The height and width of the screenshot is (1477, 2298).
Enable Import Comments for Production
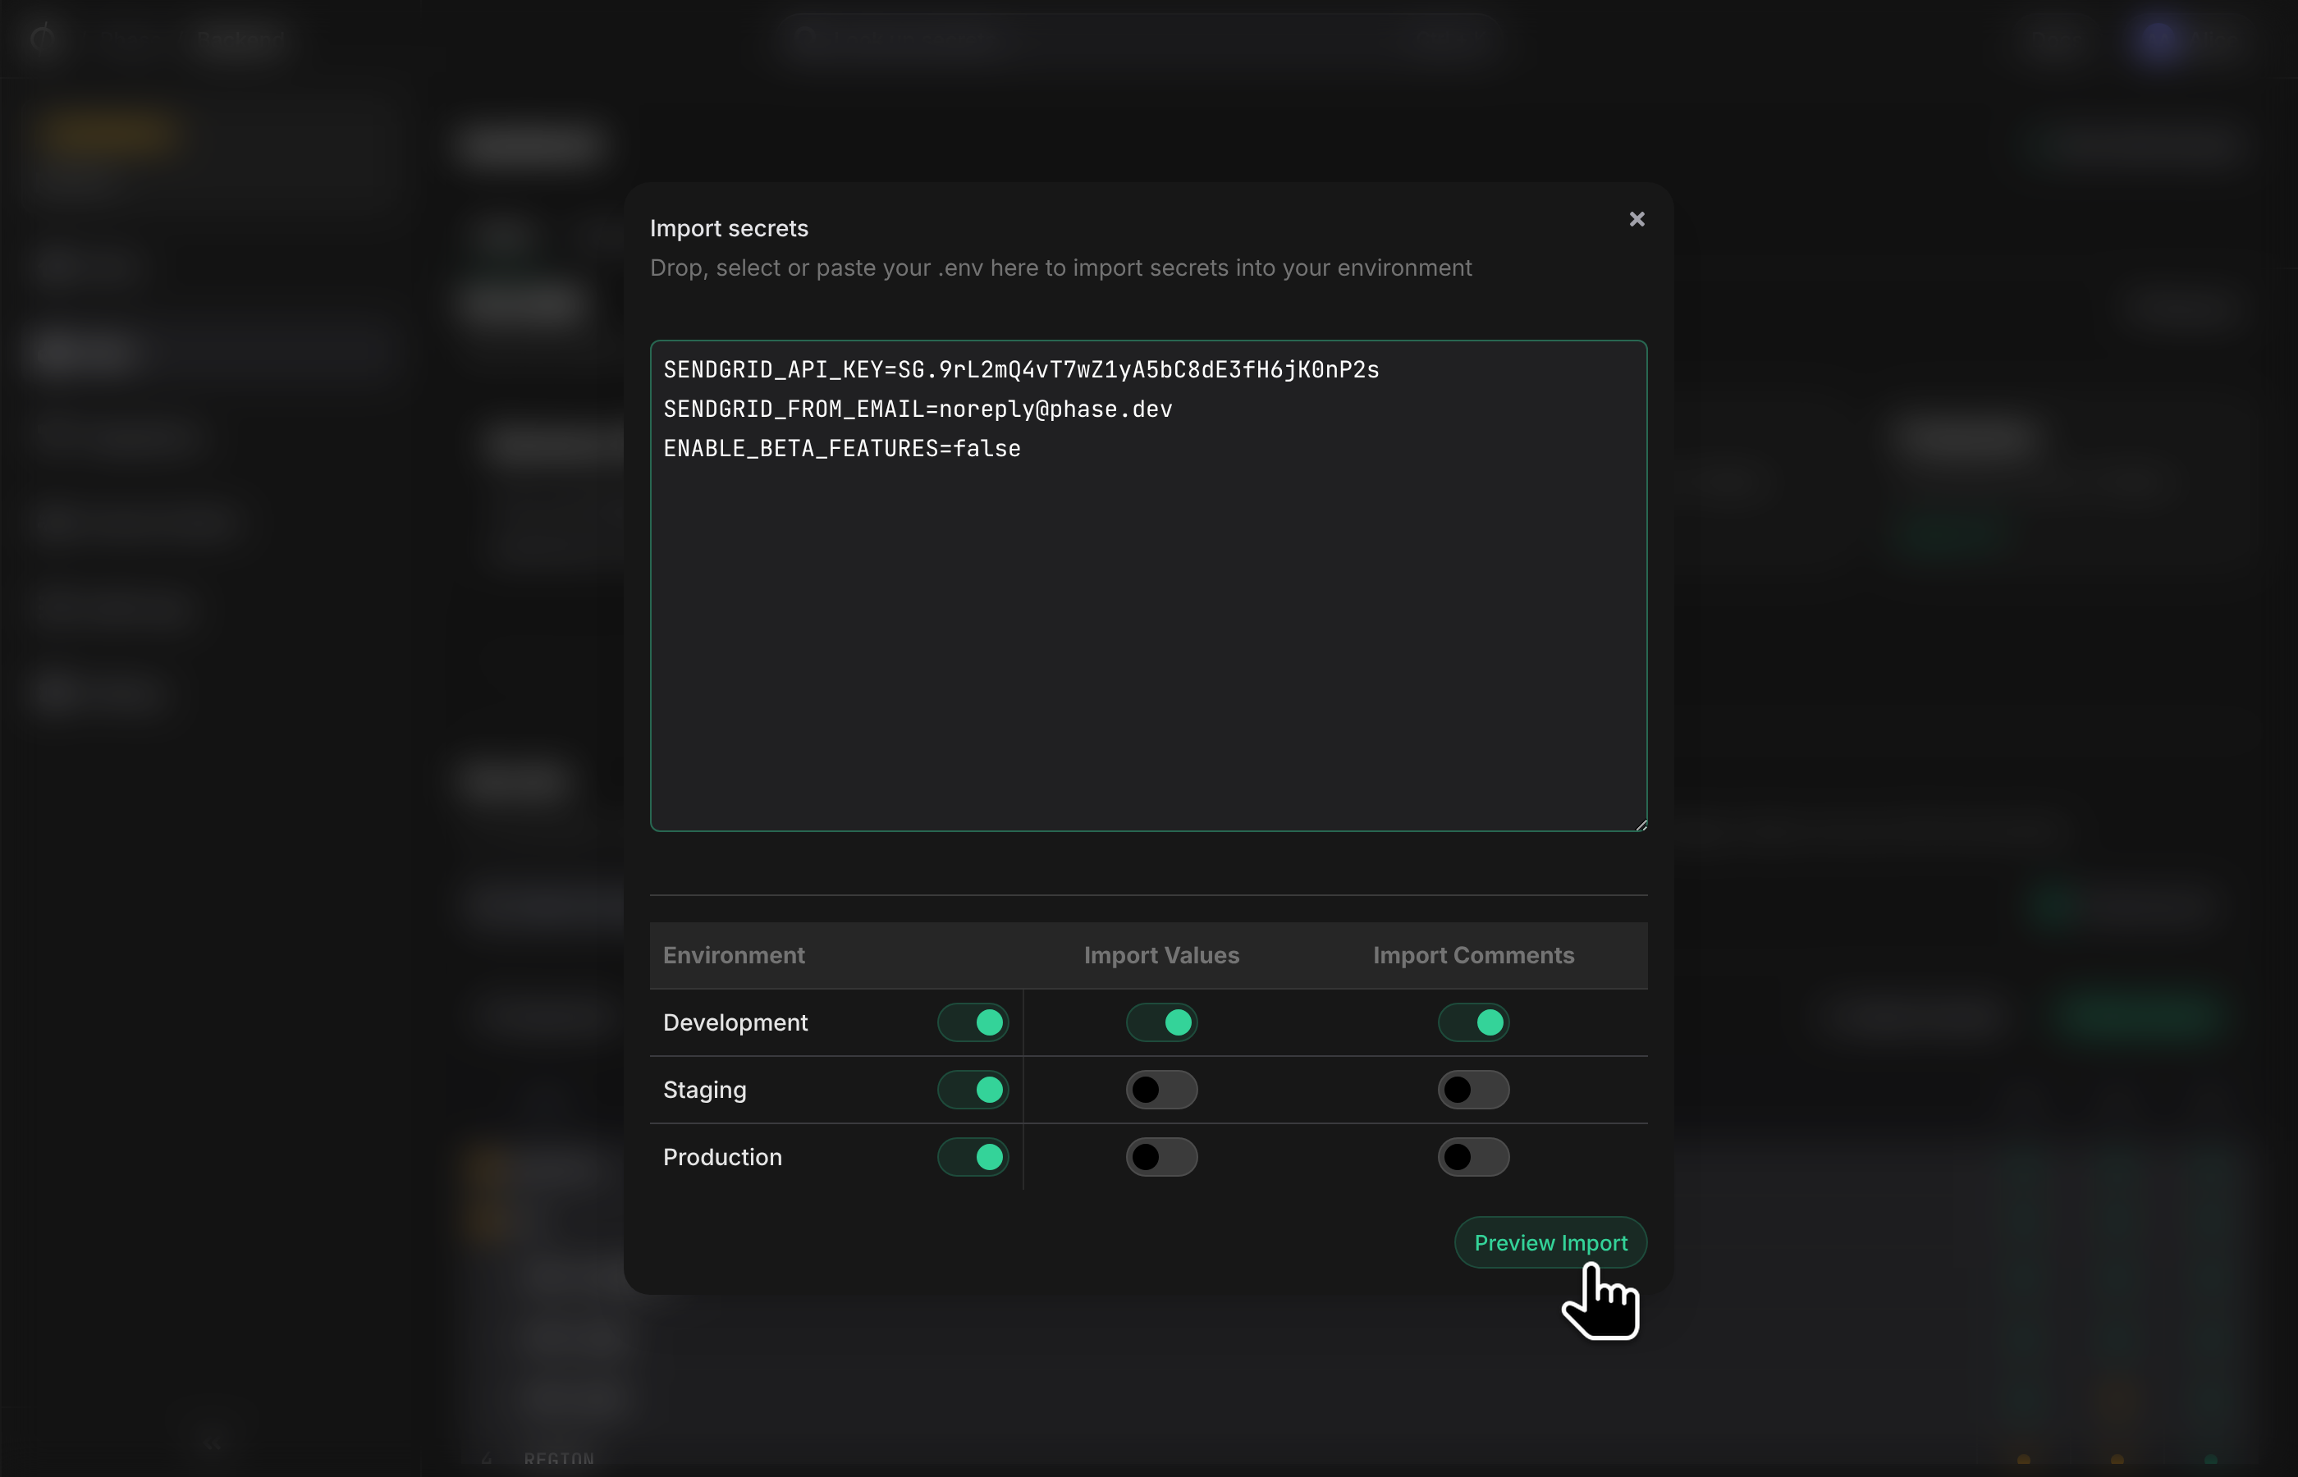point(1473,1157)
